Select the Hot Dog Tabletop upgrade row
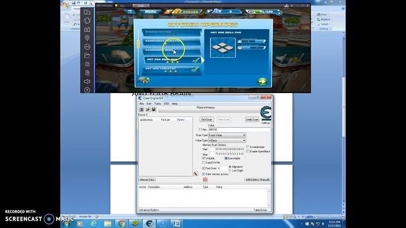The width and height of the screenshot is (406, 228). [x=172, y=70]
